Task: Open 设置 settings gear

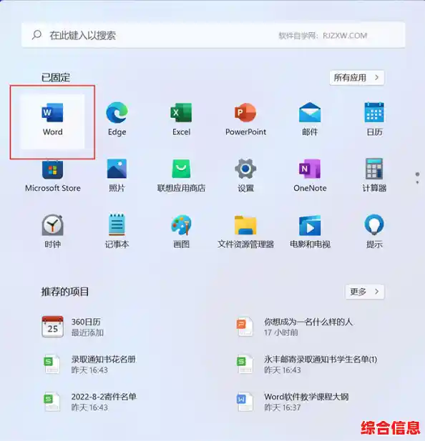Action: coord(245,176)
